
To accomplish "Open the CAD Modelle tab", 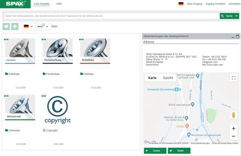I will pyautogui.click(x=41, y=4).
